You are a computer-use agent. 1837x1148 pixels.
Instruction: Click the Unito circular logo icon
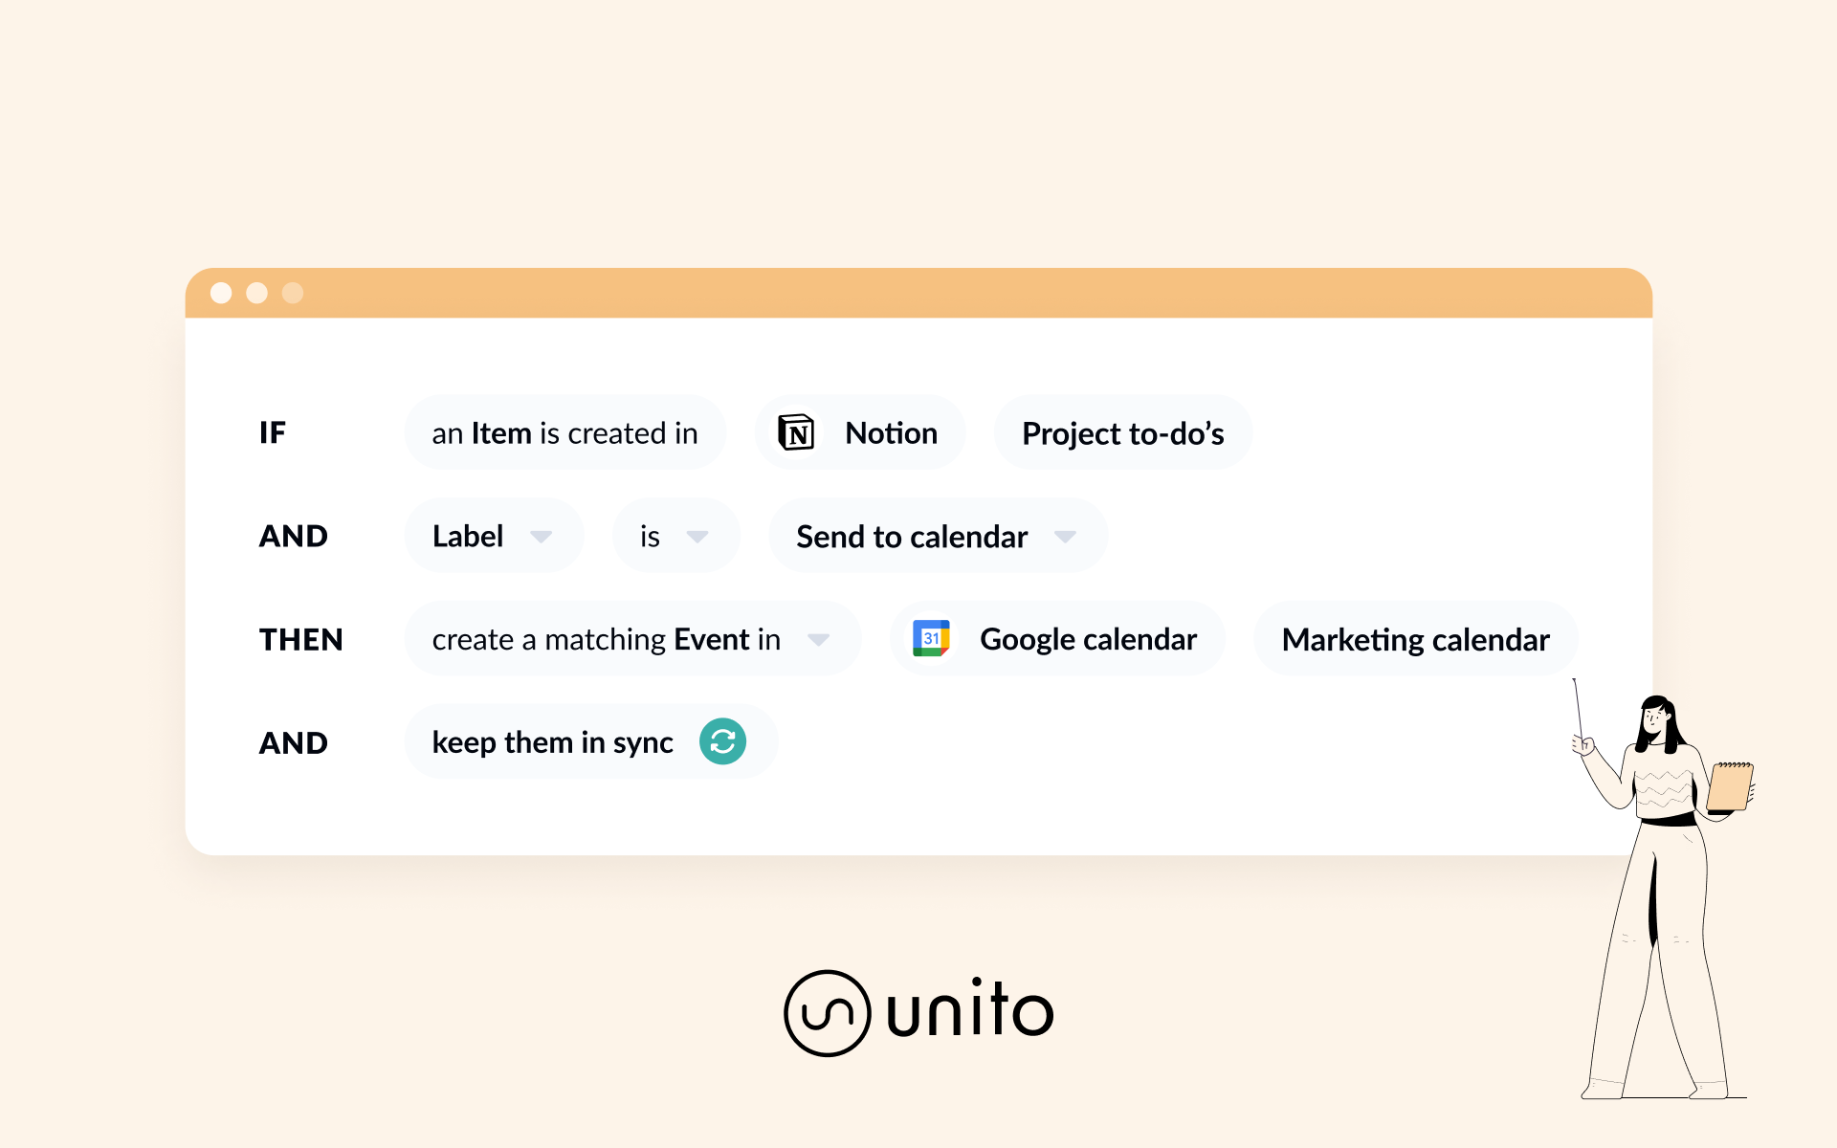click(x=827, y=1012)
